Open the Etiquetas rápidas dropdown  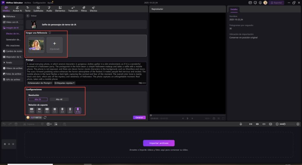pyautogui.click(x=65, y=83)
